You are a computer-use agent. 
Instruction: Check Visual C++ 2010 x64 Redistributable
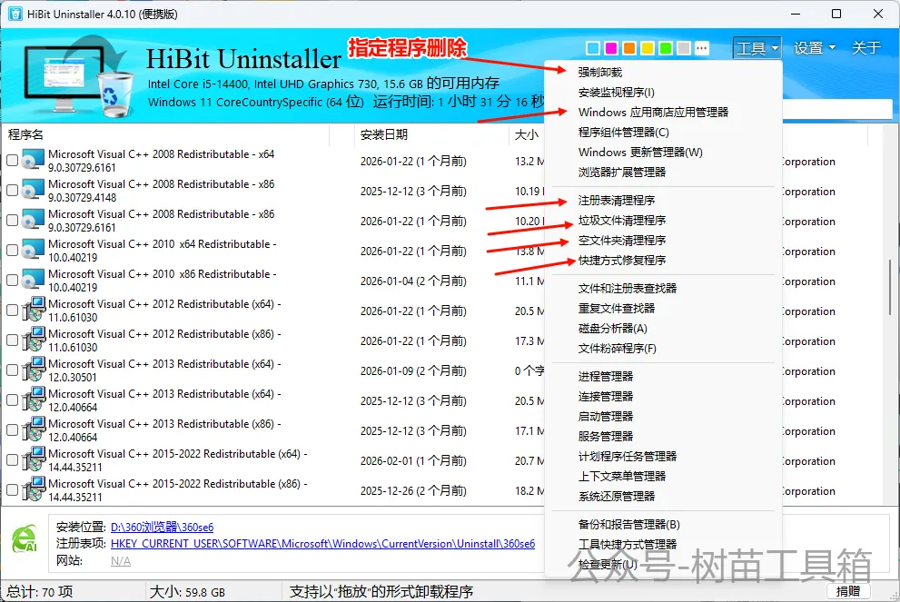[12, 251]
